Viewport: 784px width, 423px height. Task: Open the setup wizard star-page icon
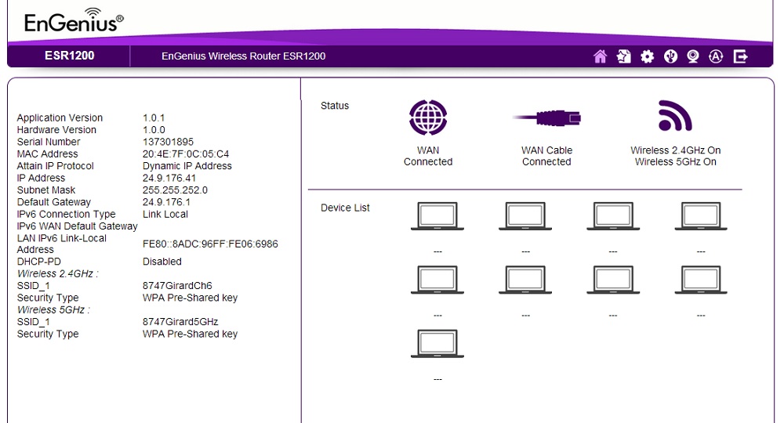(x=623, y=56)
